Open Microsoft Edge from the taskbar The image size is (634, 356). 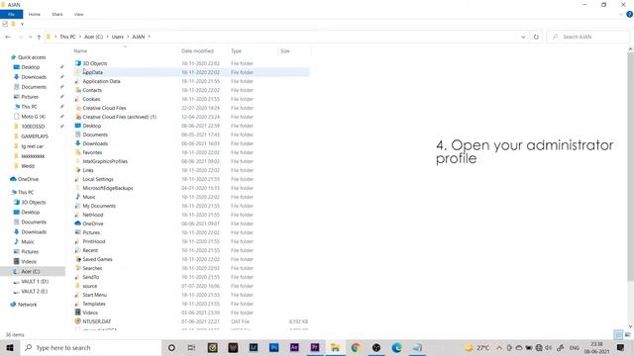(396, 347)
